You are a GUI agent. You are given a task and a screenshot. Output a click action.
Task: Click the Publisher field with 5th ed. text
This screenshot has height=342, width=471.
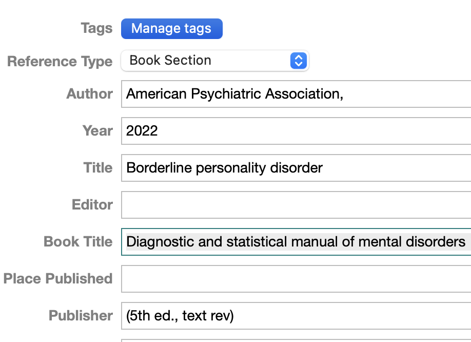[296, 316]
